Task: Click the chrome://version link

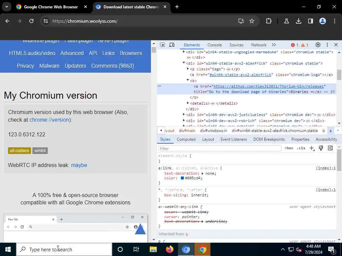Action: pyautogui.click(x=49, y=120)
